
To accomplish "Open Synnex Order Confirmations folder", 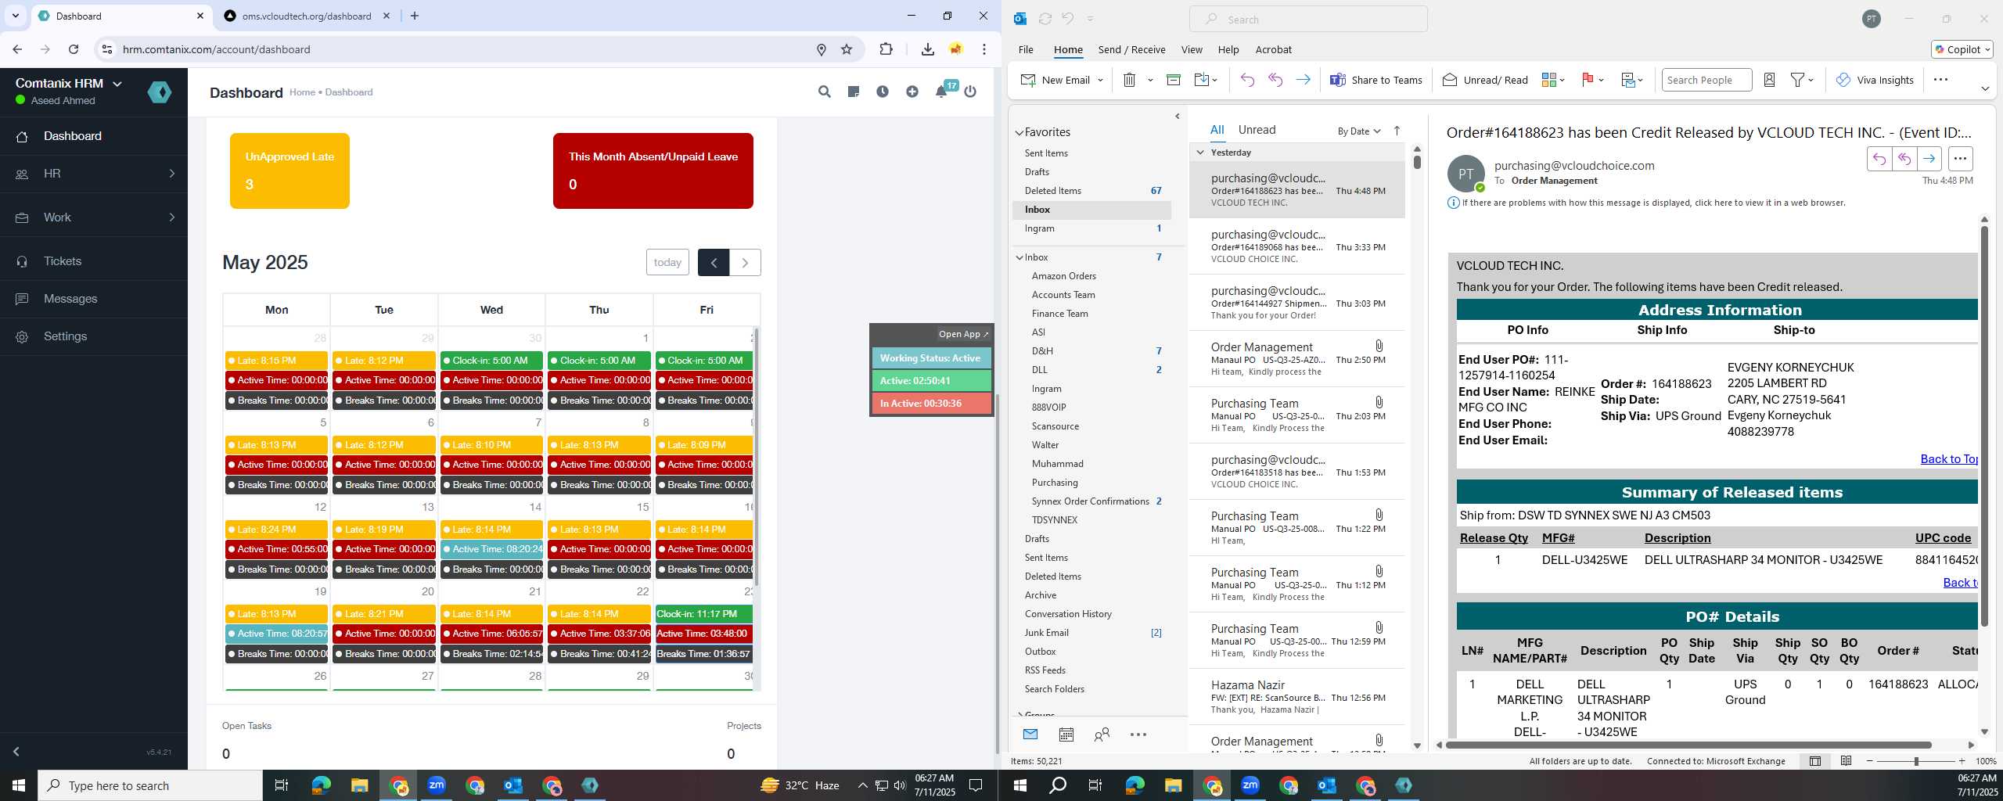I will point(1090,501).
